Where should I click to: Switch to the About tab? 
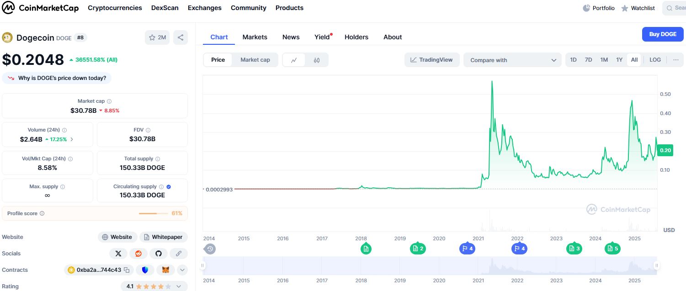click(393, 37)
